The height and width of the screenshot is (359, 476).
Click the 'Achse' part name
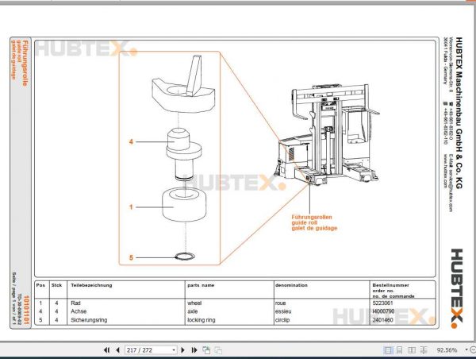point(79,311)
